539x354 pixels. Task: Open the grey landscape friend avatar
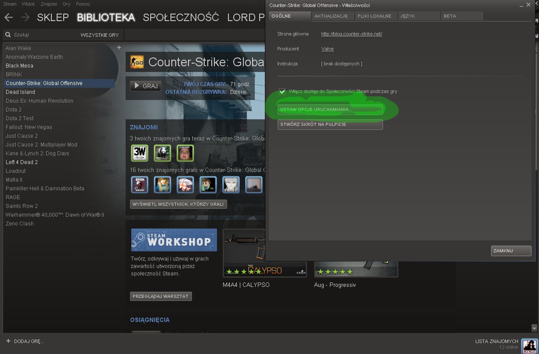tap(253, 185)
